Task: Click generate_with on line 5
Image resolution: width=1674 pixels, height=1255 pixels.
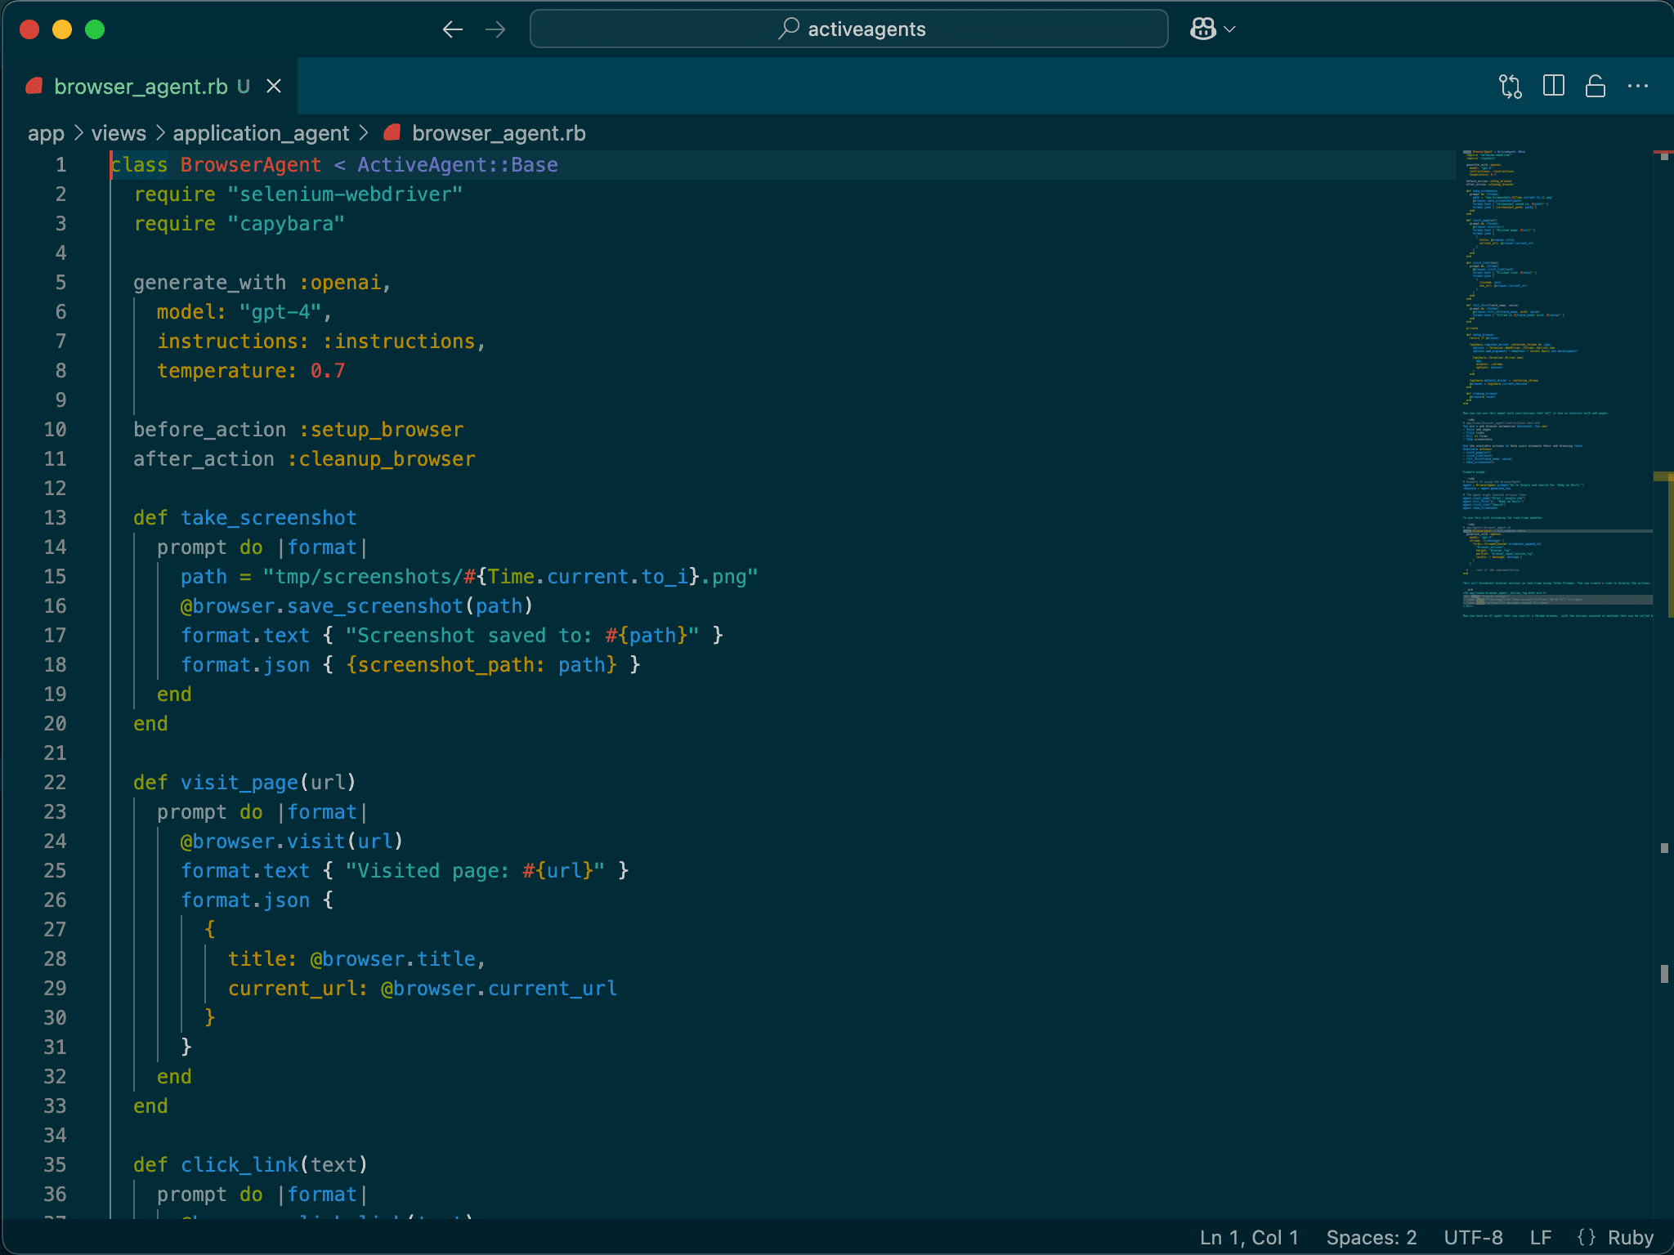Action: pyautogui.click(x=209, y=283)
